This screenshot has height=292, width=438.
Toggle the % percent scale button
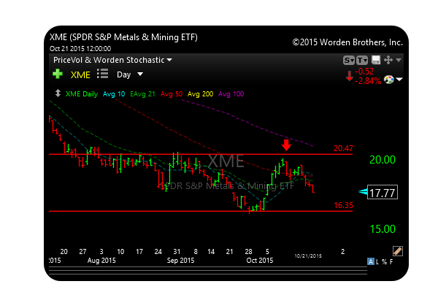(x=385, y=262)
